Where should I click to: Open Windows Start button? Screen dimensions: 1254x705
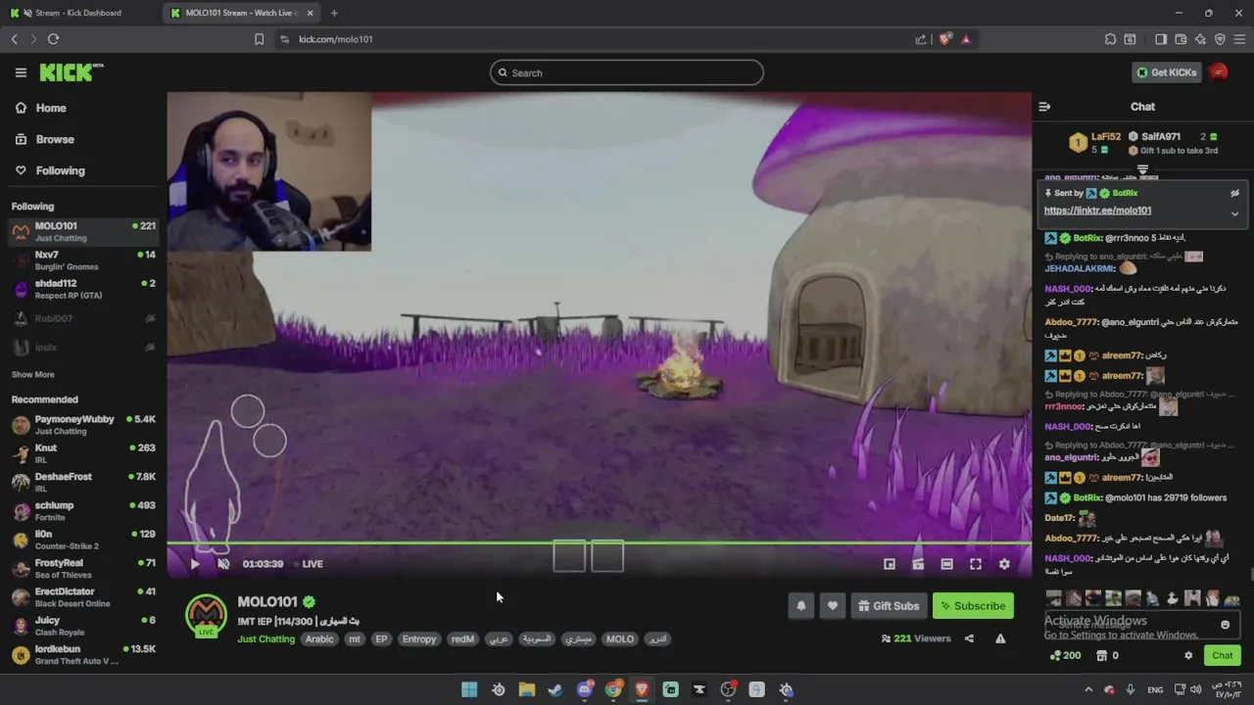469,689
